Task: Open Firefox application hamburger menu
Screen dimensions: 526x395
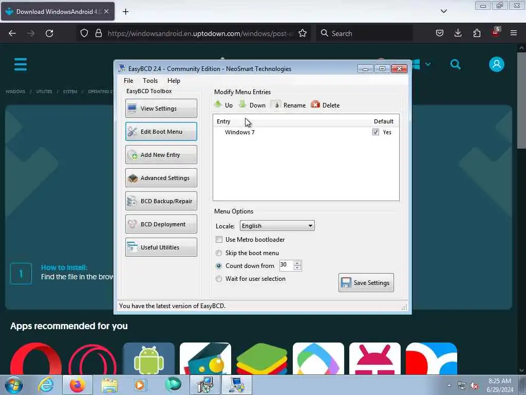Action: click(x=514, y=33)
